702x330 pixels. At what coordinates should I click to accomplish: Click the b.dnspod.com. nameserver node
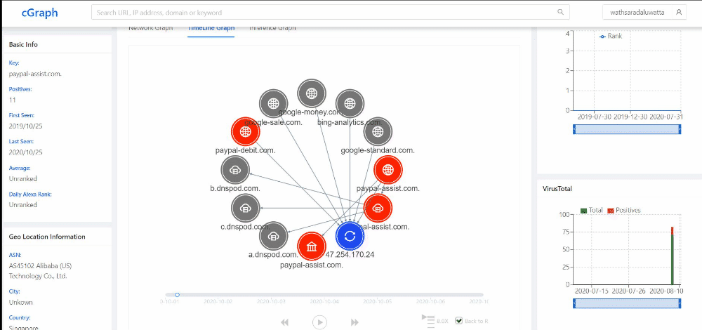[x=235, y=170]
